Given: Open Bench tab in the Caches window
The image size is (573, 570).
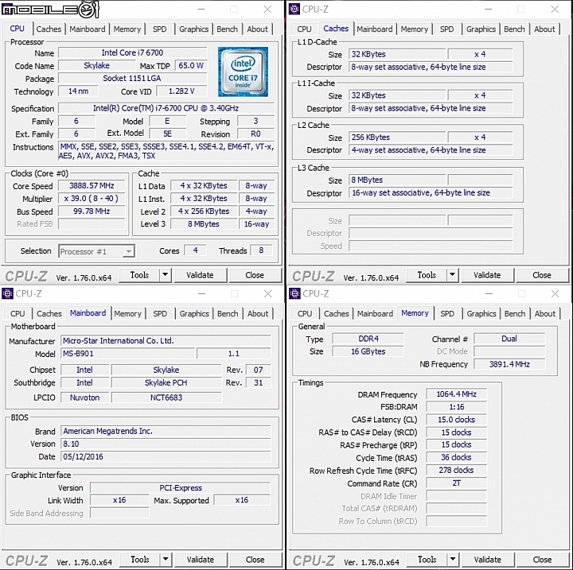Looking at the screenshot, I should [x=514, y=29].
